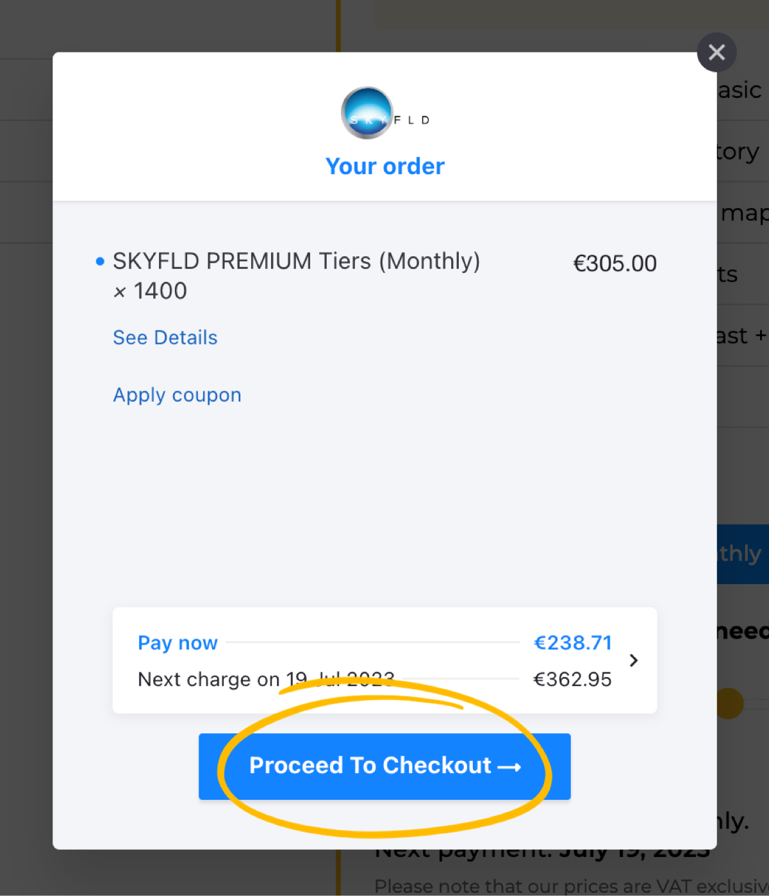Click the €238.71 pay now amount
Screen dimensions: 769x896
click(x=573, y=642)
